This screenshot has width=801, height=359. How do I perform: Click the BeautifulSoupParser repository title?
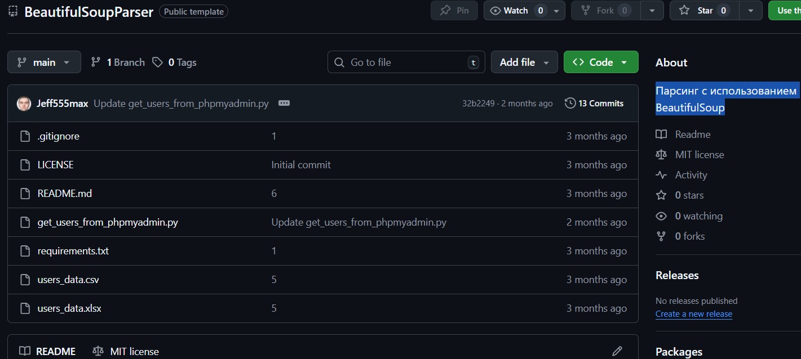click(88, 12)
